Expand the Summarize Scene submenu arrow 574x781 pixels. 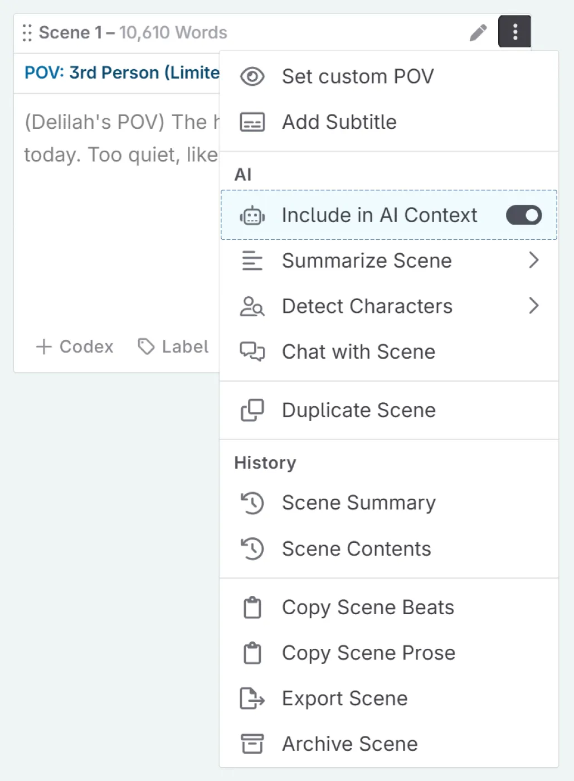[533, 261]
